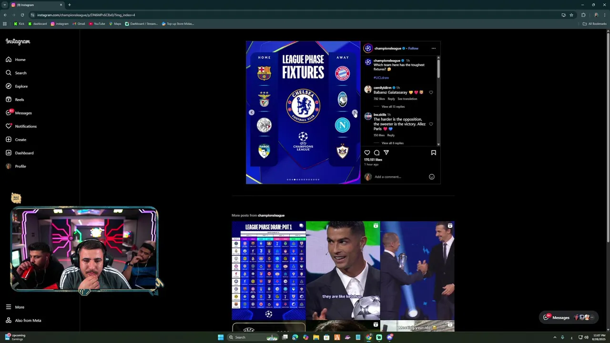Image resolution: width=610 pixels, height=343 pixels.
Task: Reply to cemilyldirm's comment
Action: 391,99
